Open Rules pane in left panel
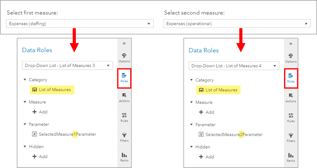Viewport: 317px width, 168px height. coord(124,117)
